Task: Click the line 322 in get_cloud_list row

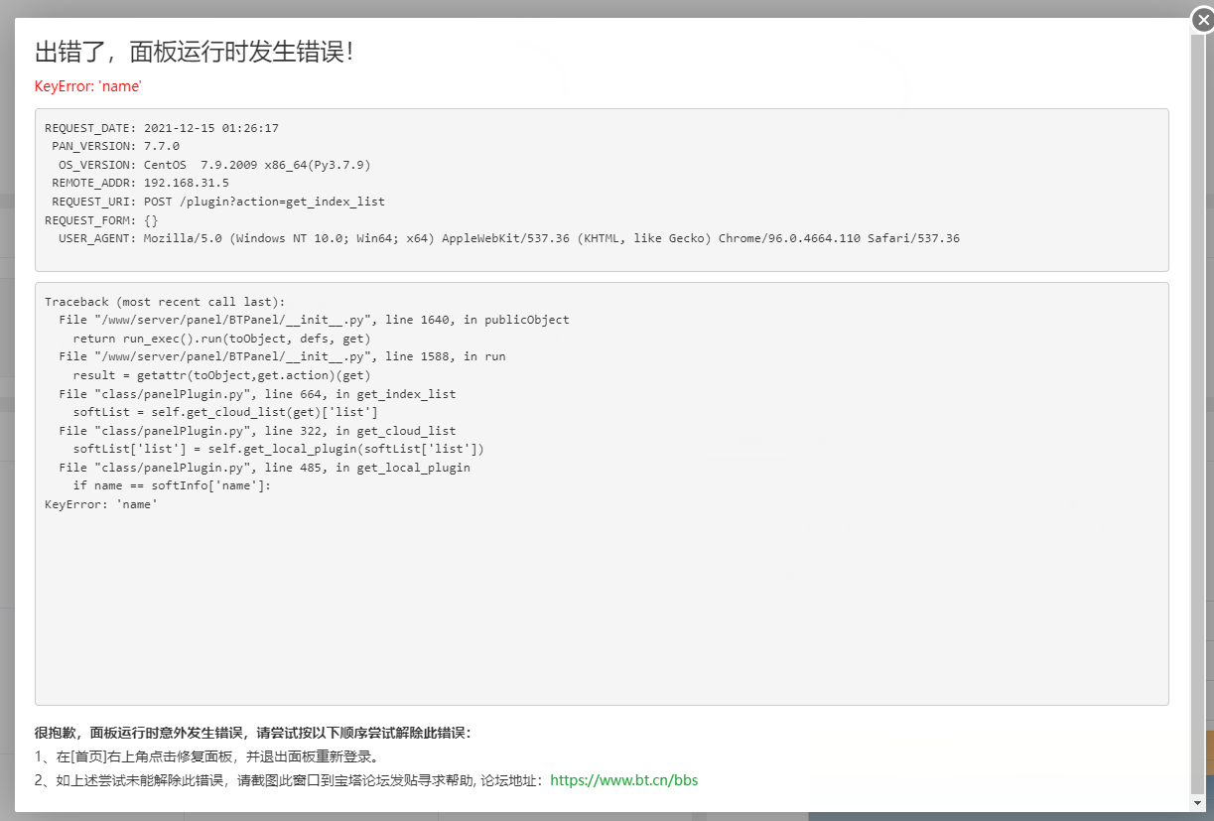Action: (257, 431)
